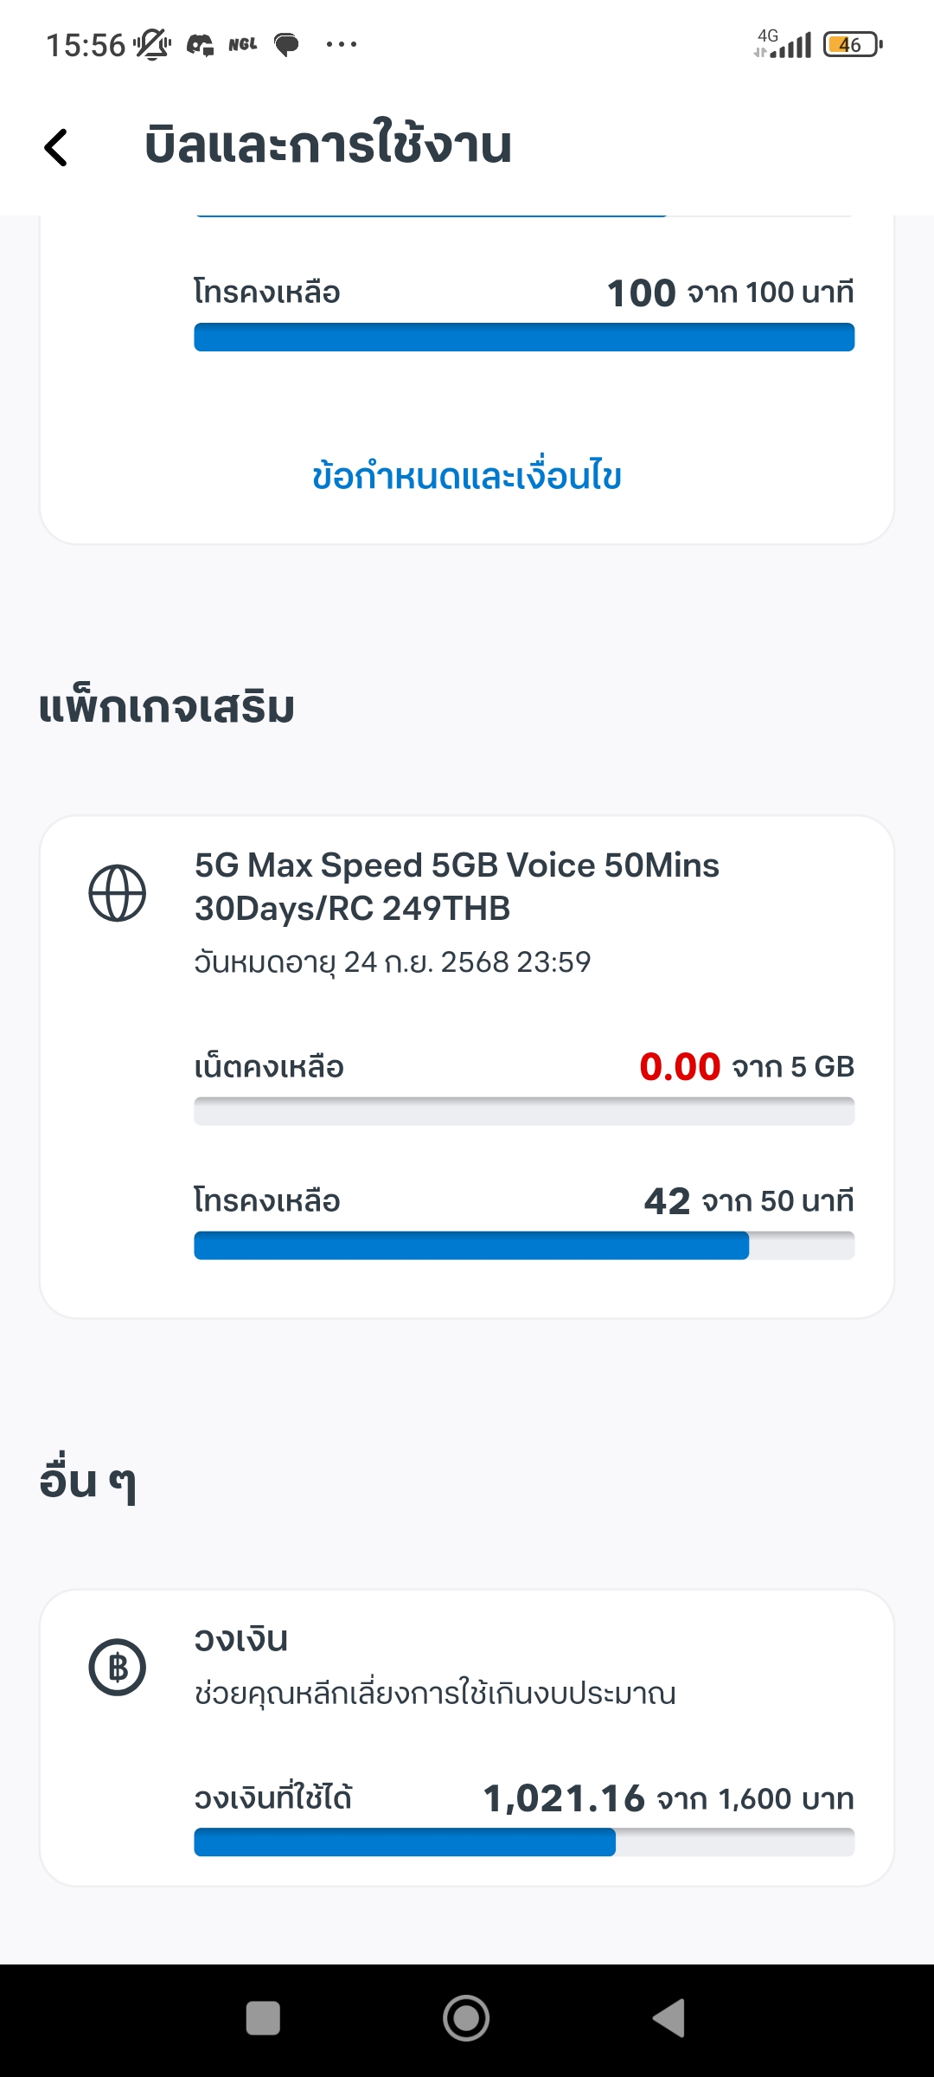Viewport: 934px width, 2077px height.
Task: Tap the red 0.00 data remaining value
Action: (x=680, y=1067)
